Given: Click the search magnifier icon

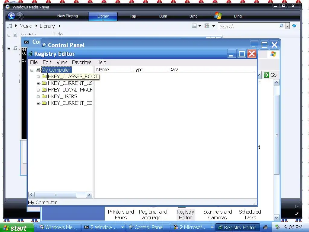Looking at the screenshot, I should [282, 26].
